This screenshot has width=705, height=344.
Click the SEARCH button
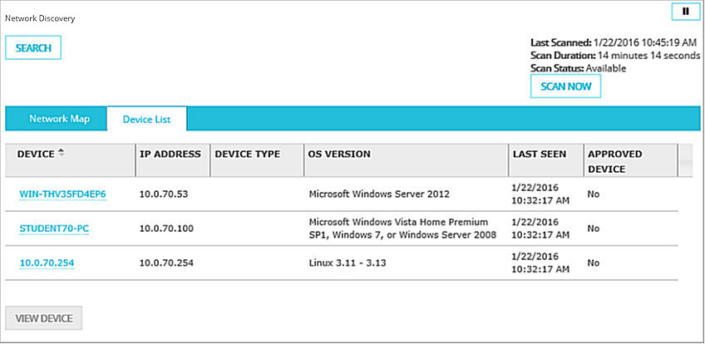33,48
